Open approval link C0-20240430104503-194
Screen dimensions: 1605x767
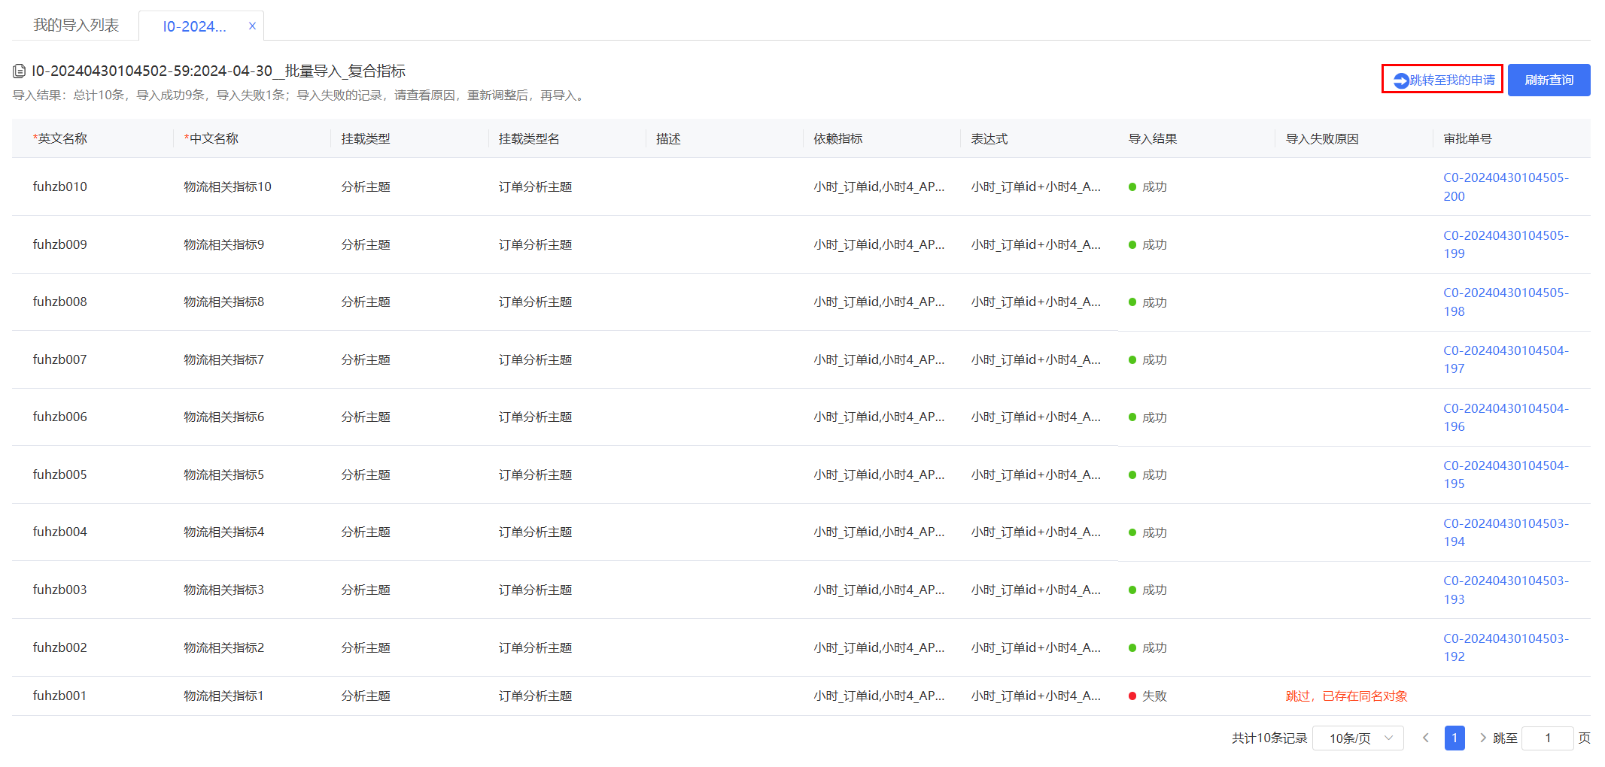[1506, 532]
